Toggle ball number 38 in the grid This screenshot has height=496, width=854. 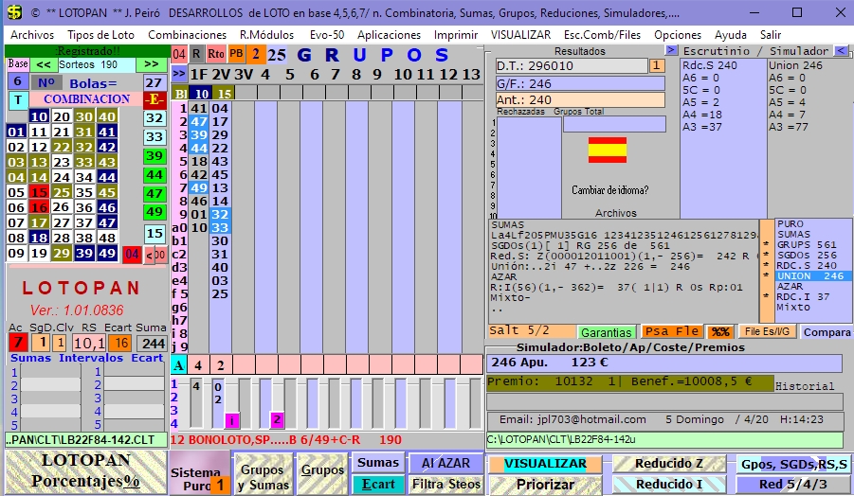[84, 239]
